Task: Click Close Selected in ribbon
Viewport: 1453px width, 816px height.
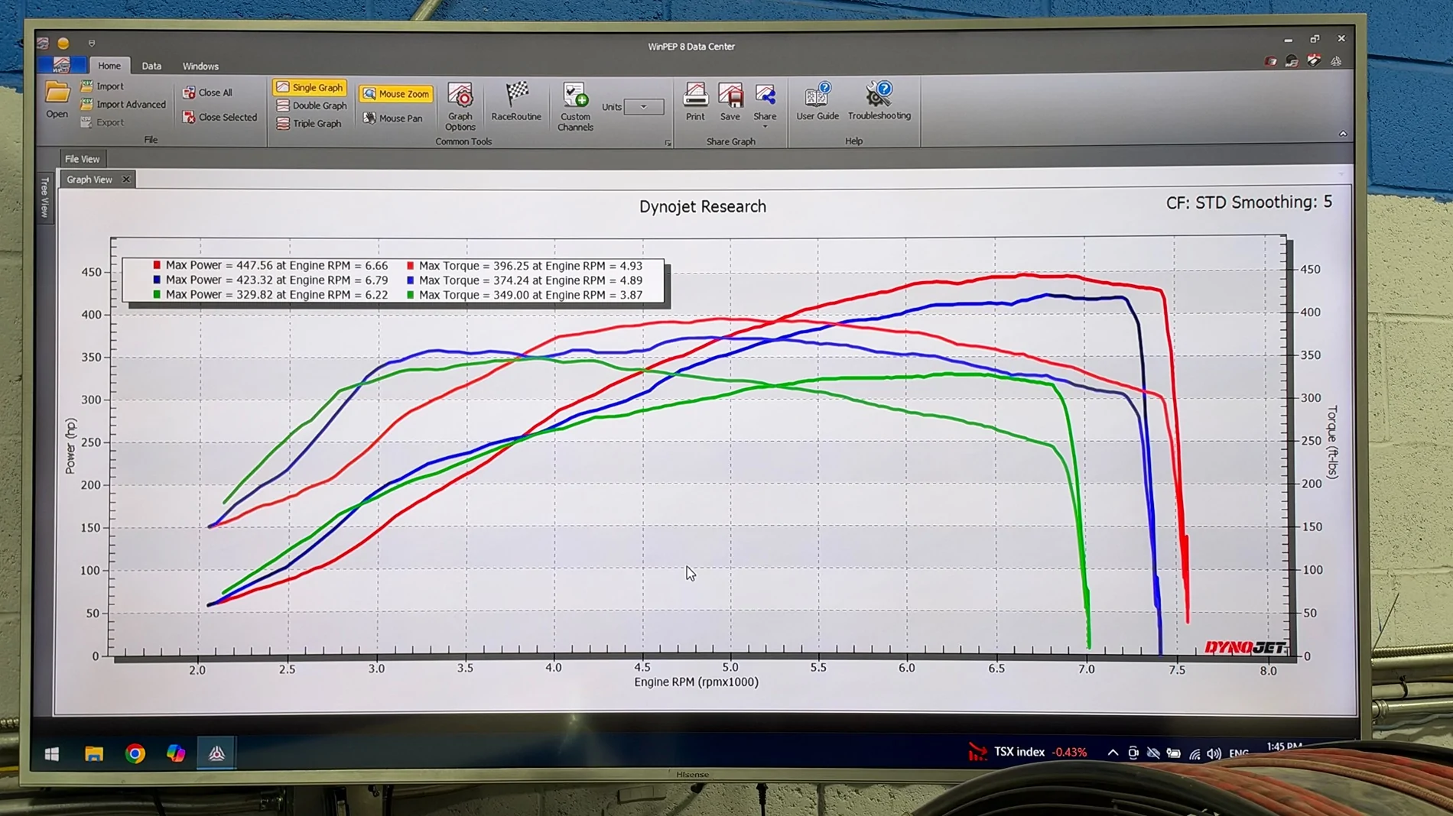Action: click(219, 117)
